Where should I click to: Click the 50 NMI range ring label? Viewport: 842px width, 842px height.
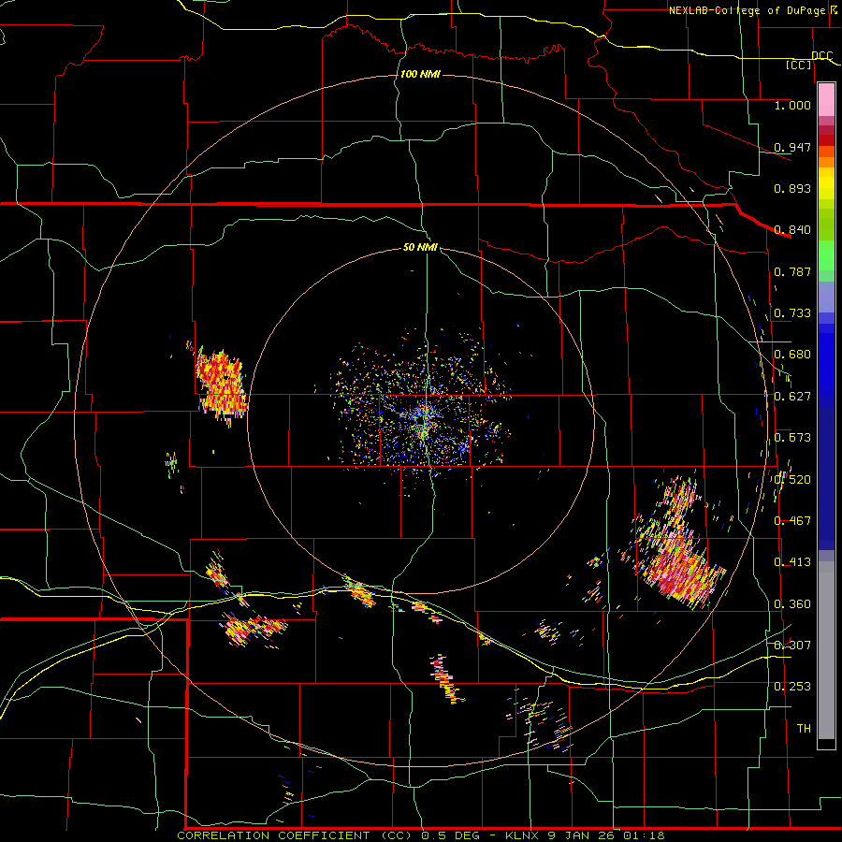[420, 247]
